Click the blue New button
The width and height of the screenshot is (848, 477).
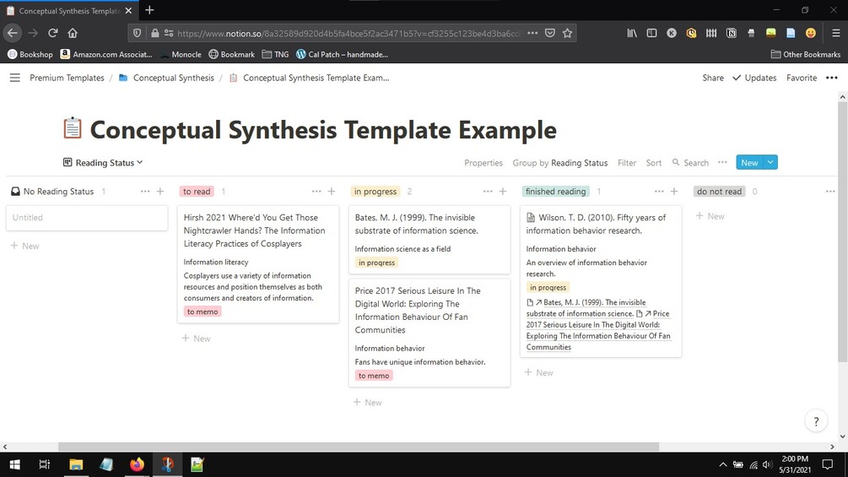coord(749,162)
